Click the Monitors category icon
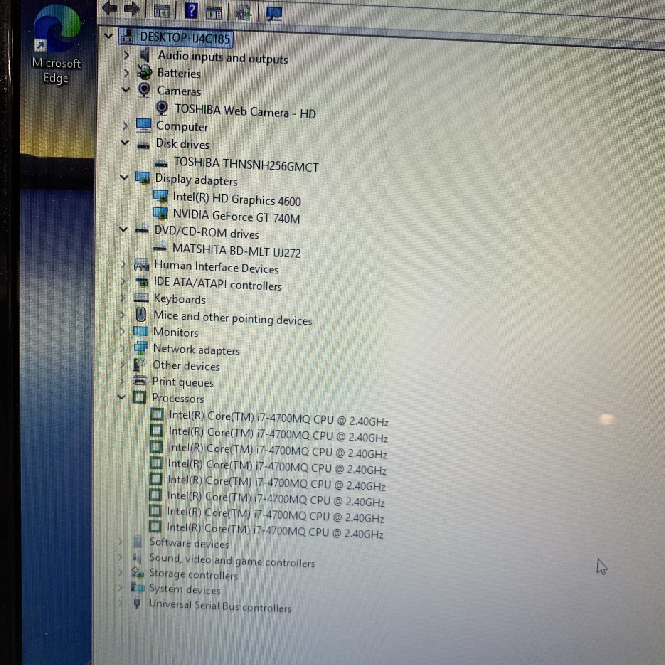Image resolution: width=665 pixels, height=665 pixels. pyautogui.click(x=140, y=331)
